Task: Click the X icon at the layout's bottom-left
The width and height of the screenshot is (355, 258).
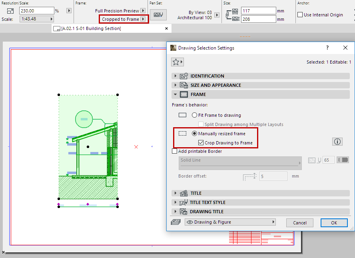Action: (x=3, y=252)
